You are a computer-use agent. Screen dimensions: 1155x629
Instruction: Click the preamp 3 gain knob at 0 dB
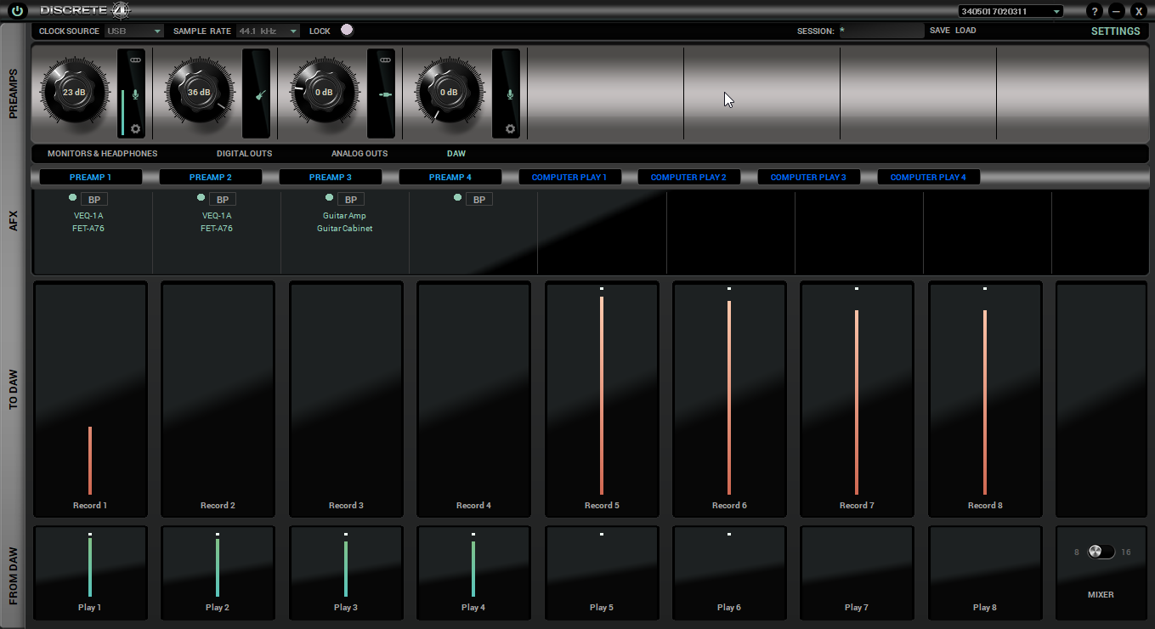(324, 92)
